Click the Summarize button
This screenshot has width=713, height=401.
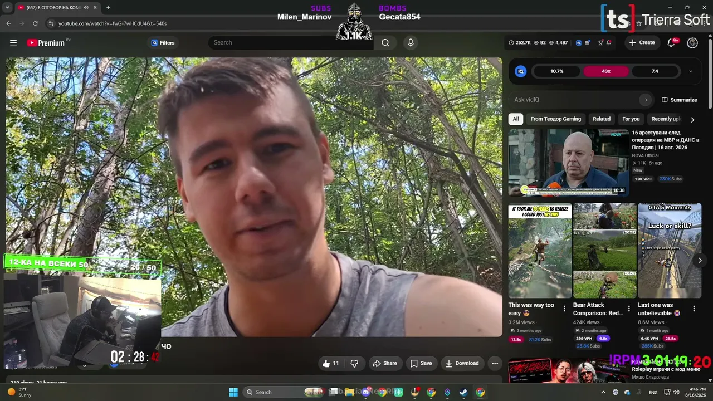pyautogui.click(x=680, y=100)
